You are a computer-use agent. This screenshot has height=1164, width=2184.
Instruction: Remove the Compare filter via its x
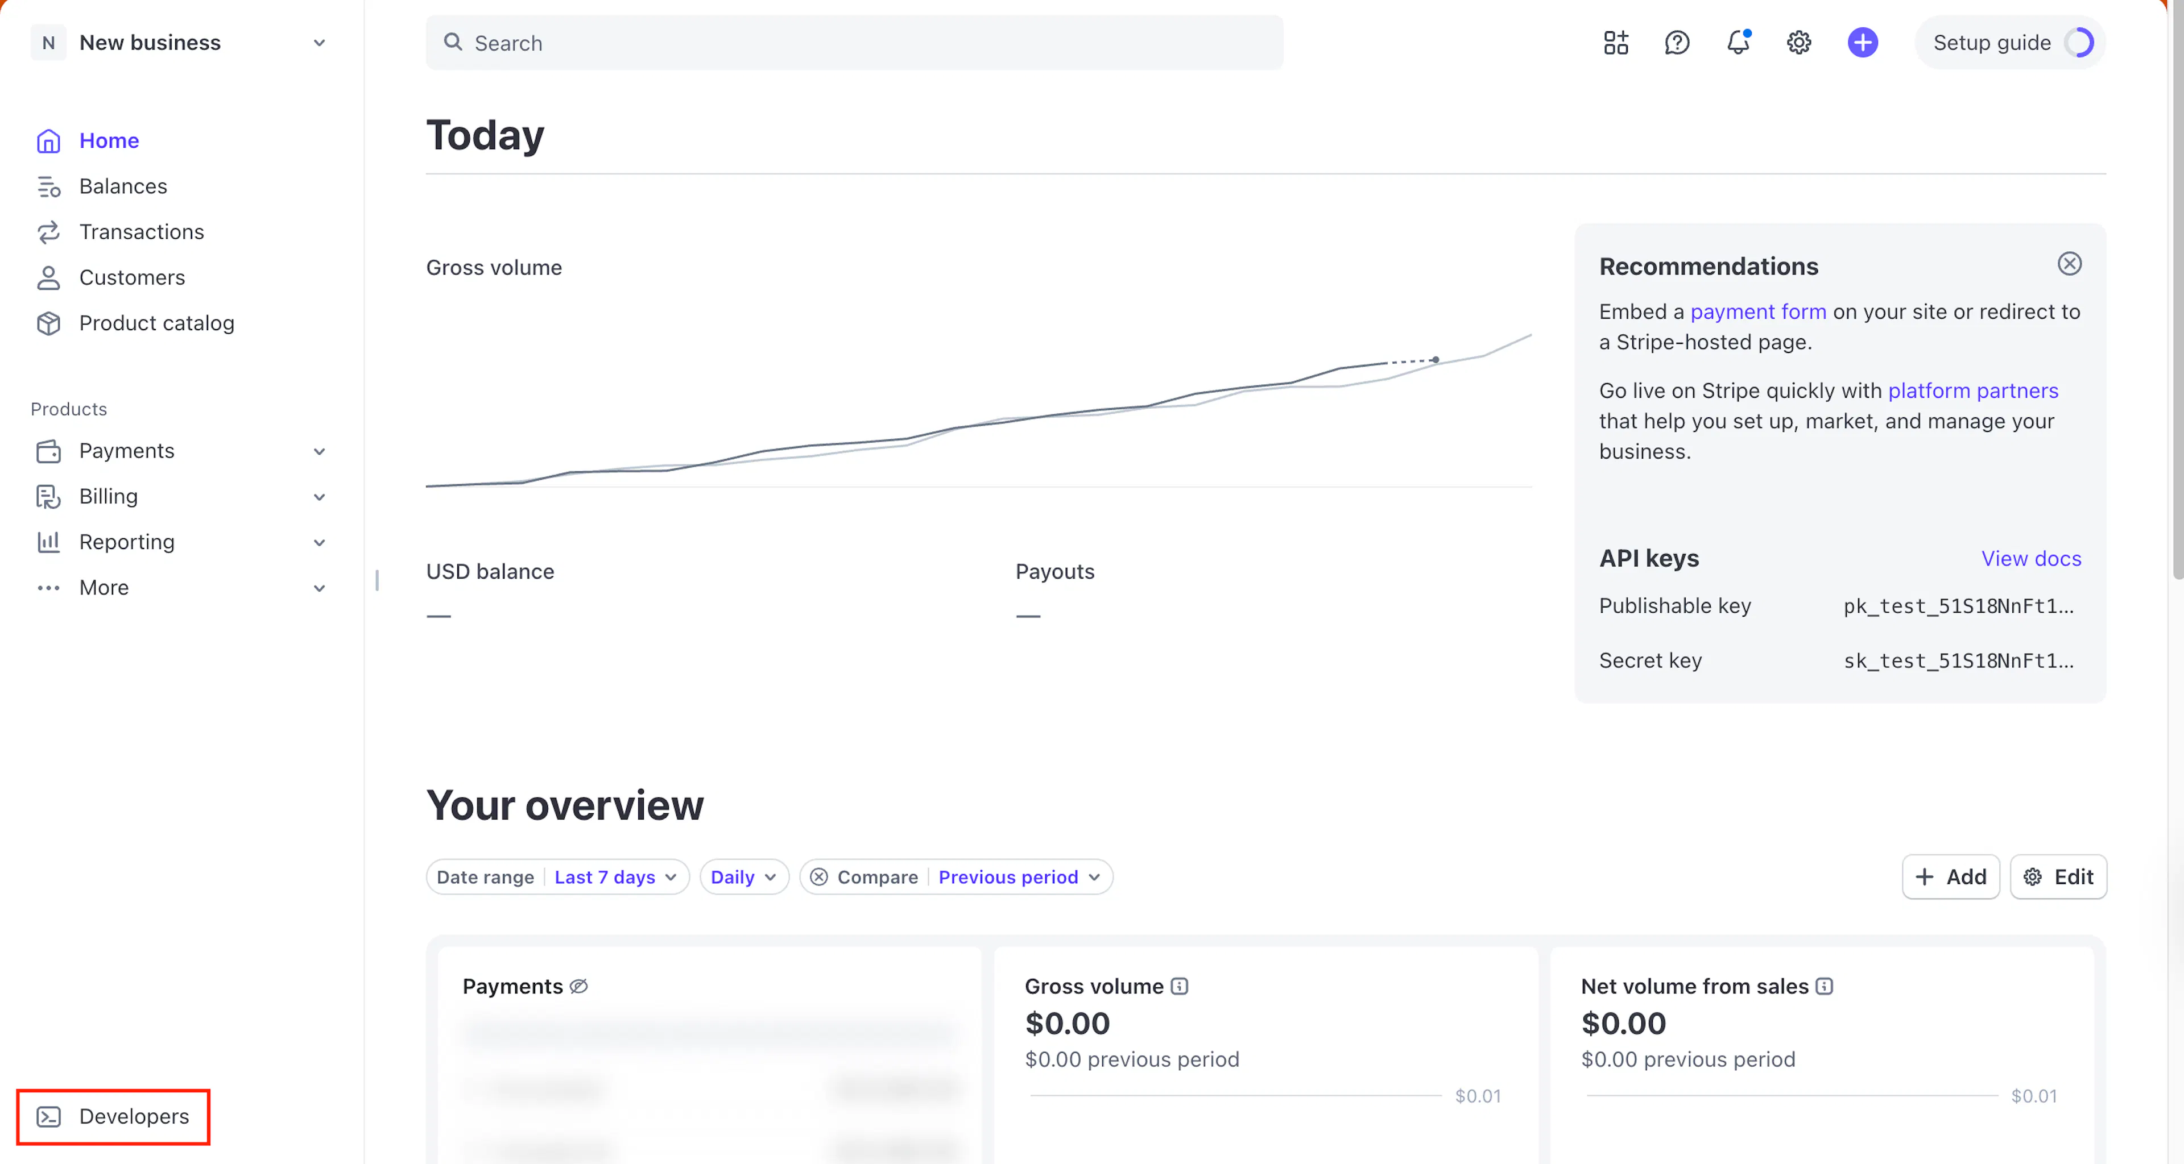click(819, 877)
